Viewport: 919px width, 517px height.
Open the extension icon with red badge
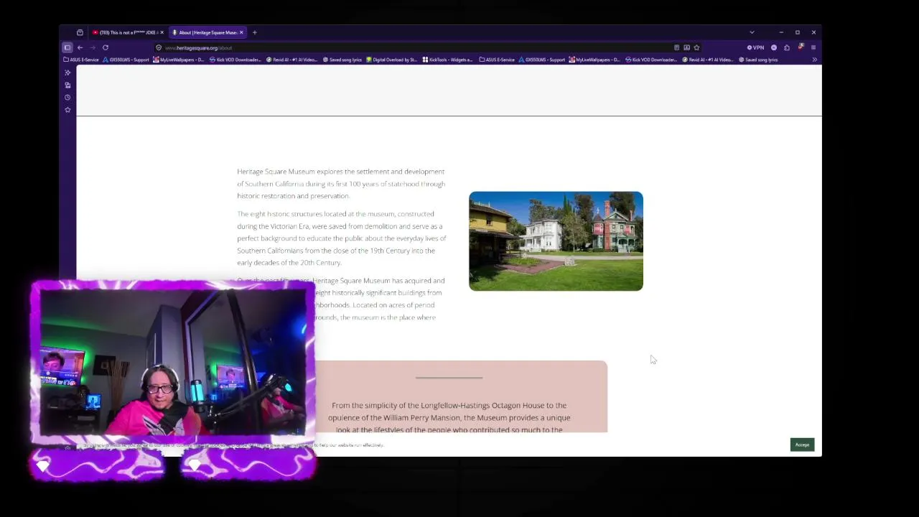(801, 47)
